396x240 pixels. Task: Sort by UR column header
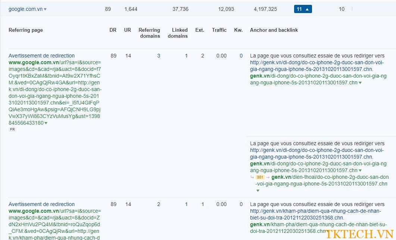[x=128, y=30]
